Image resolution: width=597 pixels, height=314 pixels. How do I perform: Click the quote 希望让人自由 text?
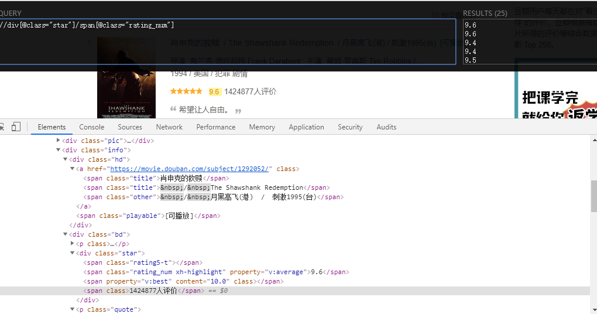204,110
